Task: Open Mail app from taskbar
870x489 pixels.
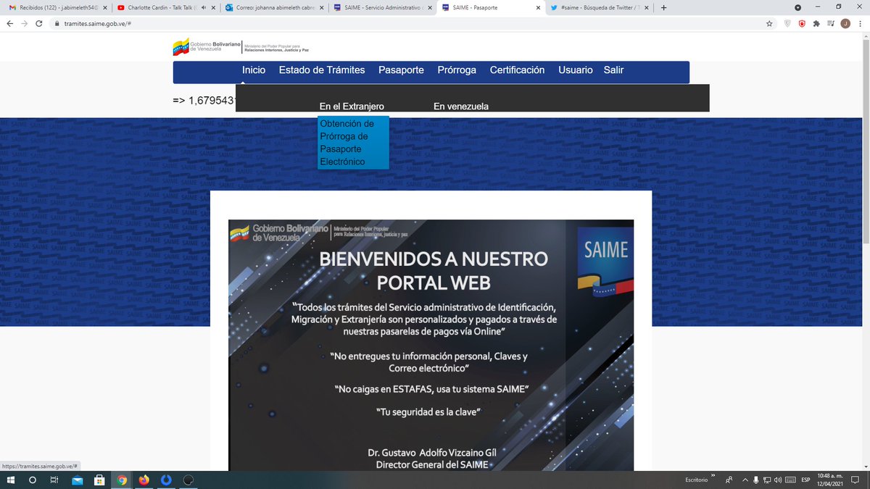Action: [x=77, y=480]
